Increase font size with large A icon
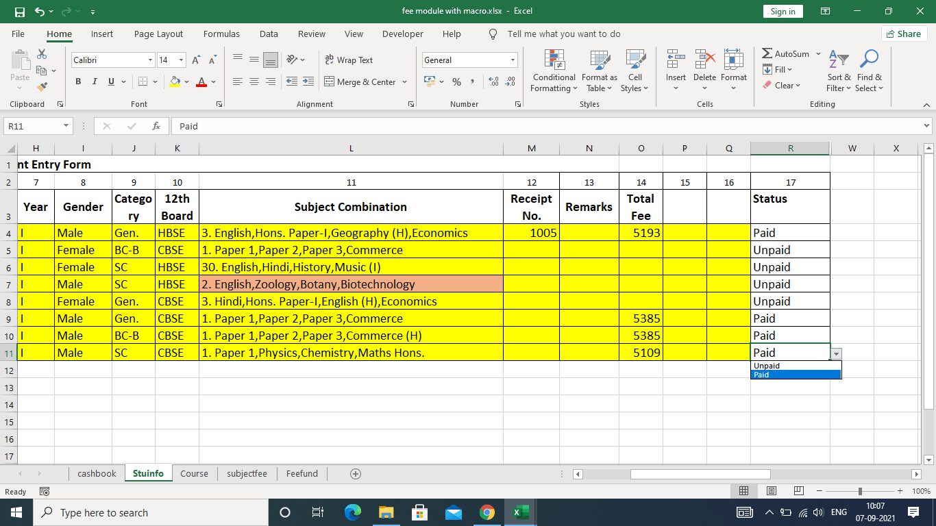 (x=196, y=60)
